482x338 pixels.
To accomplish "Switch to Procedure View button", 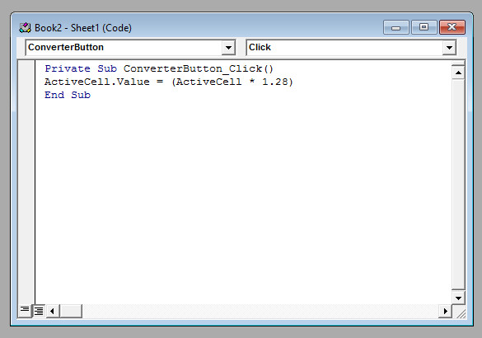I will tap(25, 310).
